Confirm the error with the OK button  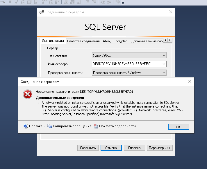(x=179, y=127)
